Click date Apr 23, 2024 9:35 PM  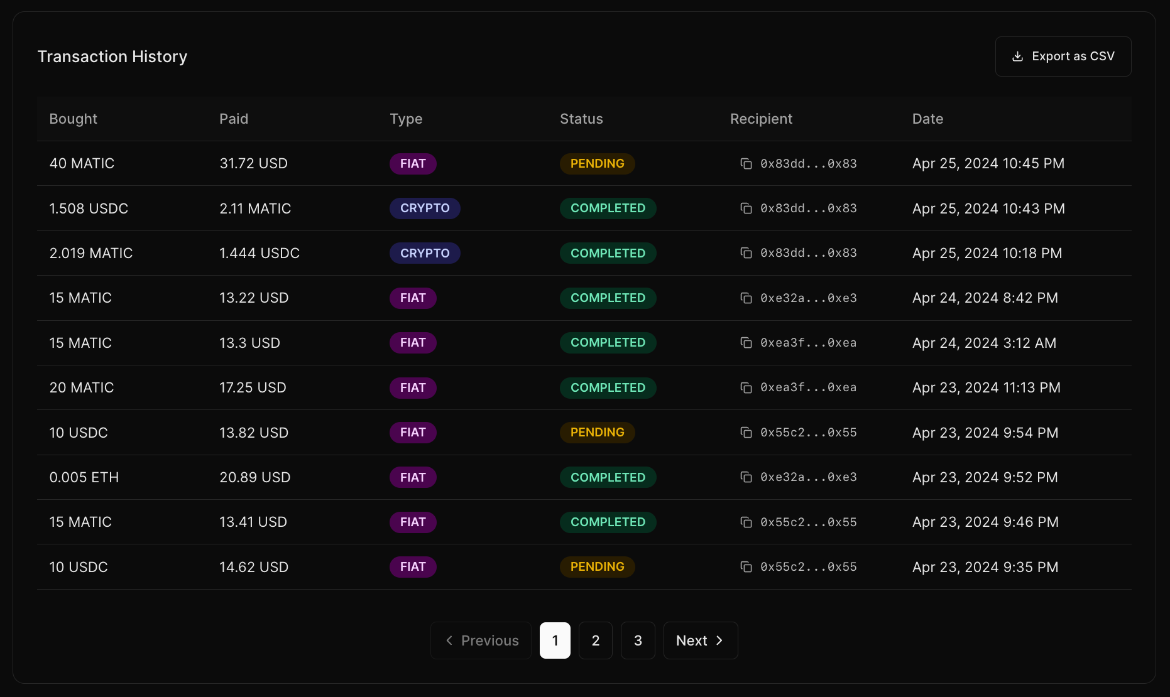[985, 567]
